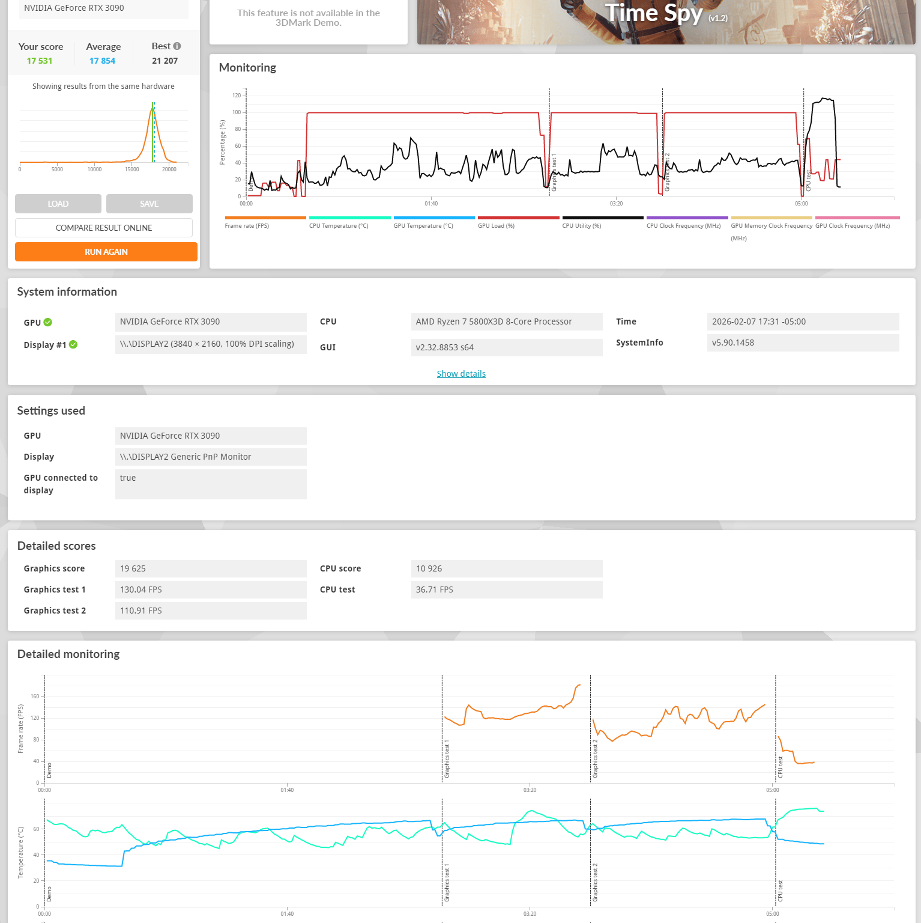Open the Show details link

coord(461,374)
